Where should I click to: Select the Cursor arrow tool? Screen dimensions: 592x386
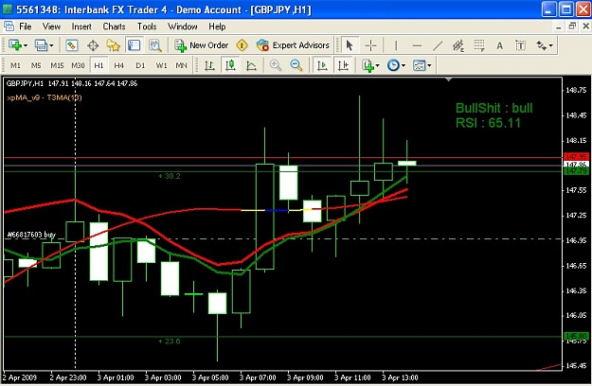350,45
